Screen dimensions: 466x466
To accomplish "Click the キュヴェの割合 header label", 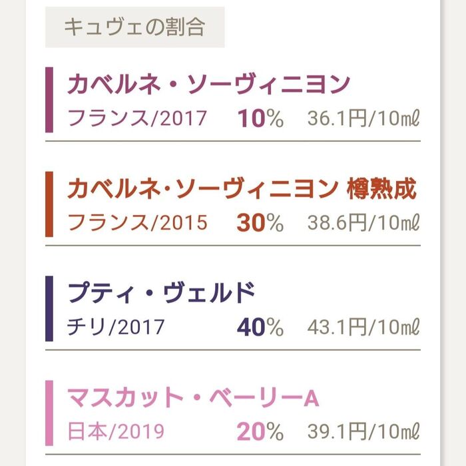I will 134,27.
